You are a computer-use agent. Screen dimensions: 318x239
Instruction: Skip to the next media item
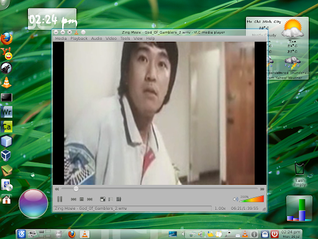(89, 199)
